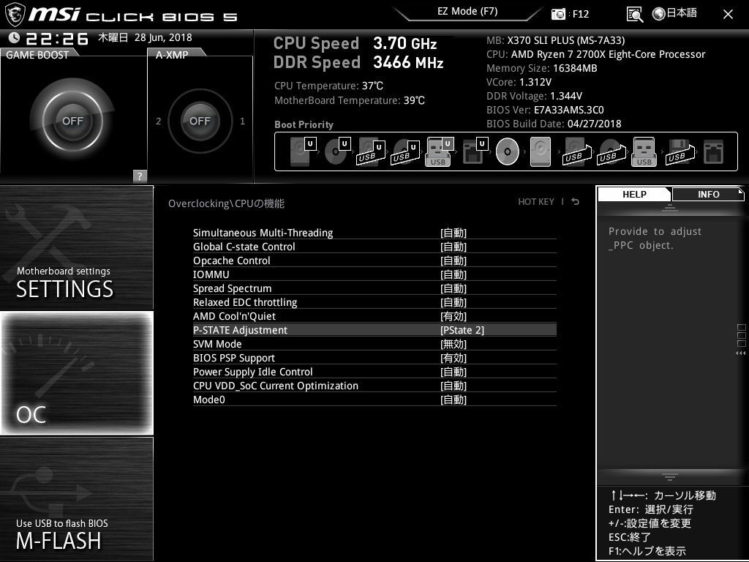Open IOMMU value dropdown

(x=453, y=274)
